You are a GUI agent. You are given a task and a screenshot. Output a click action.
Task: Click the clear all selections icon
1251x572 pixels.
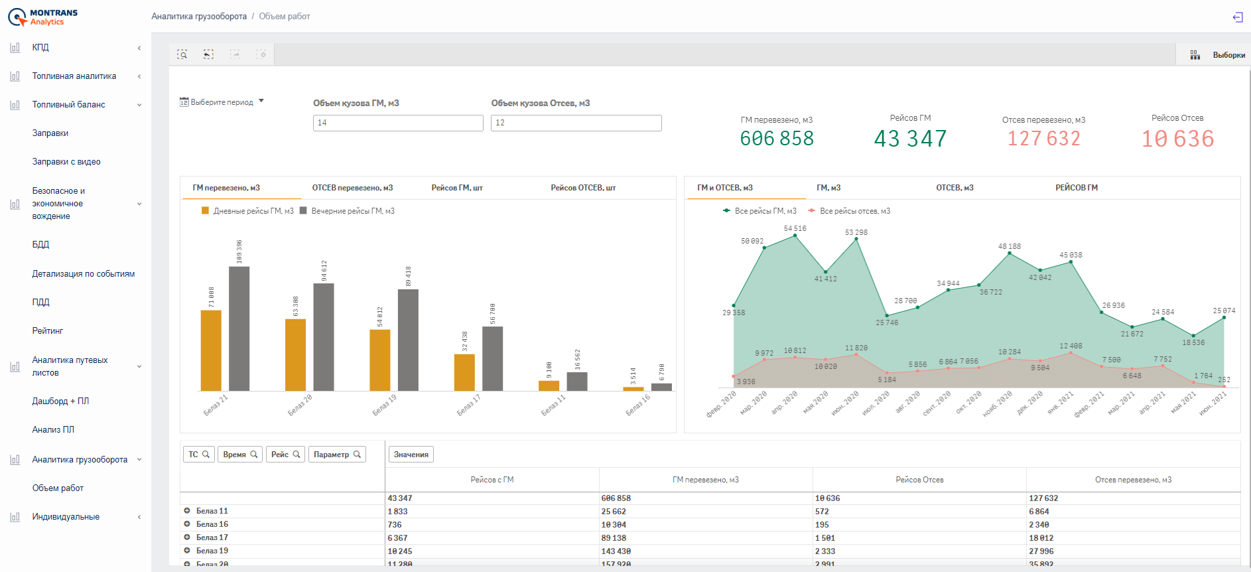tap(261, 54)
